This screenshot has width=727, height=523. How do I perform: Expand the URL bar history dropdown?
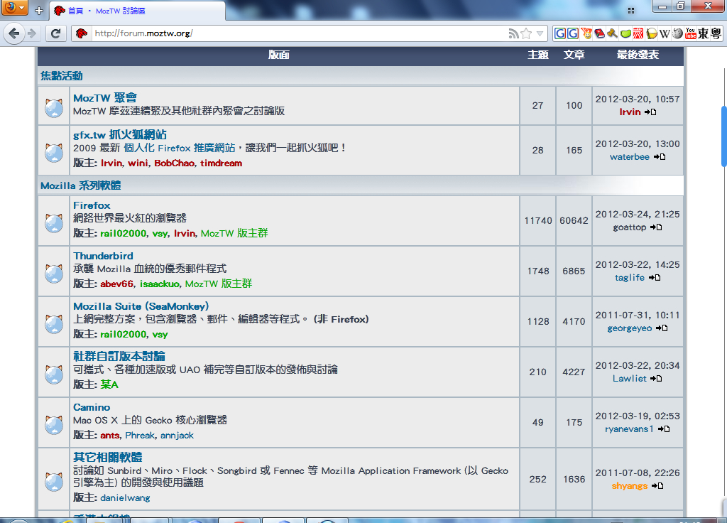pos(540,33)
